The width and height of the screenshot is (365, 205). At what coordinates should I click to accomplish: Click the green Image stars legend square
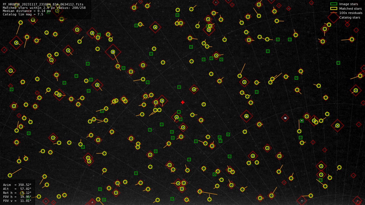pos(334,4)
